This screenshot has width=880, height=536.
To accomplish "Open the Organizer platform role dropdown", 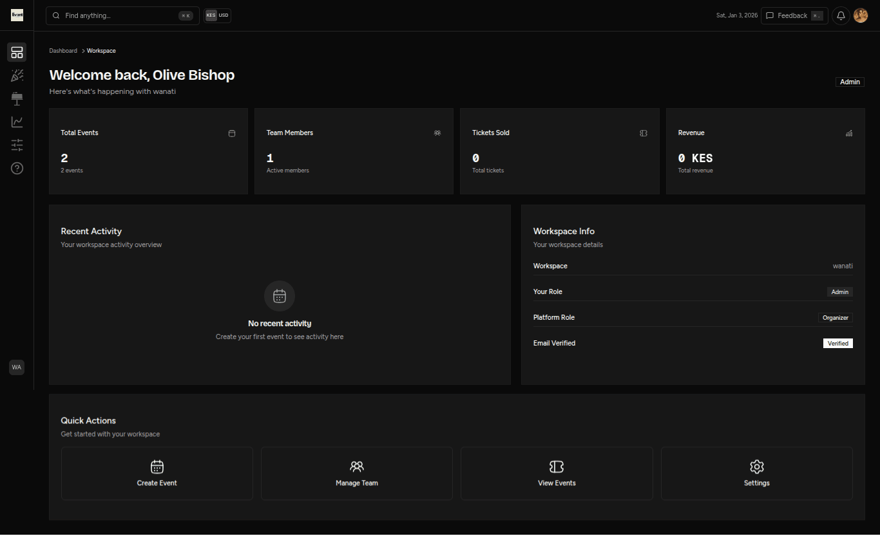I will pos(835,317).
